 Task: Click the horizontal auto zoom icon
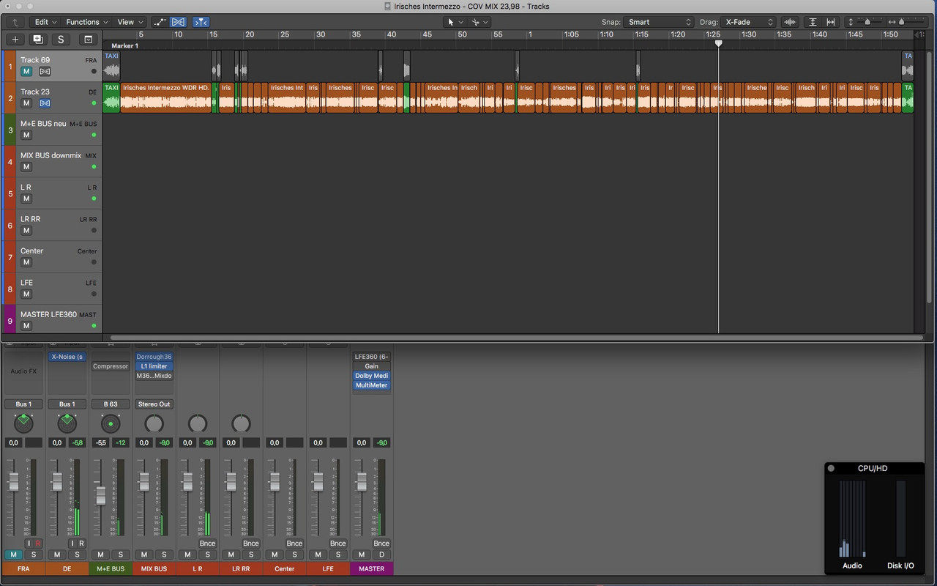click(830, 22)
